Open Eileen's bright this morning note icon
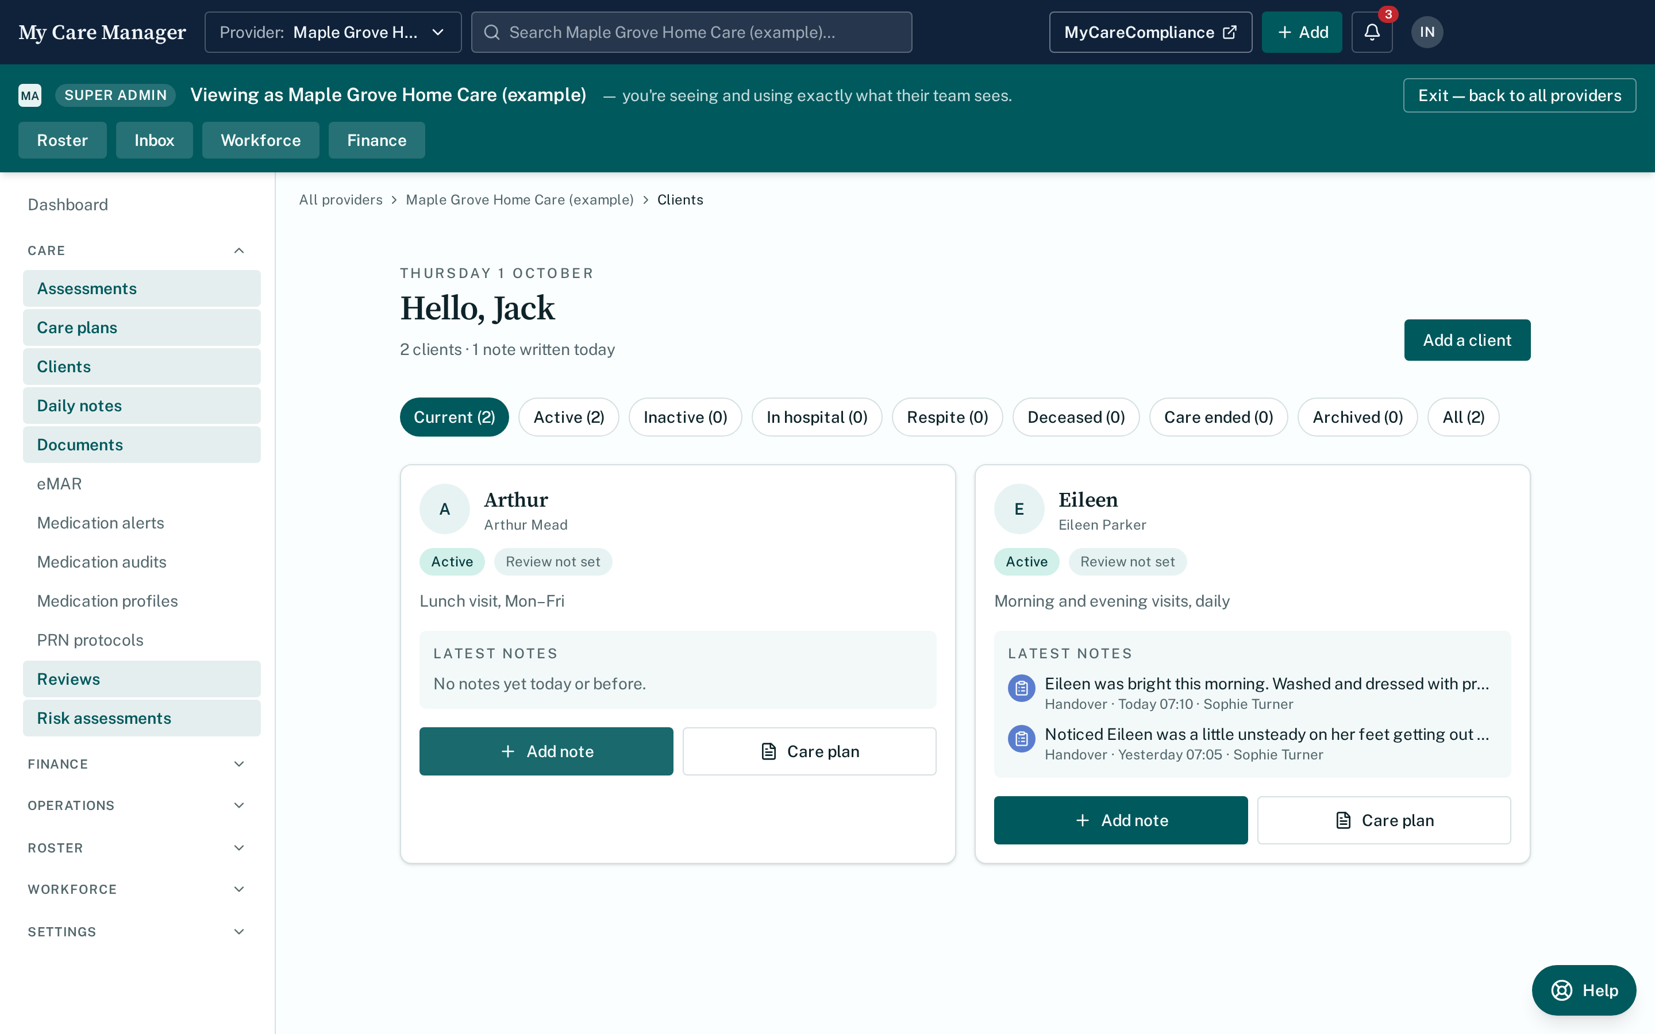1655x1034 pixels. 1021,688
